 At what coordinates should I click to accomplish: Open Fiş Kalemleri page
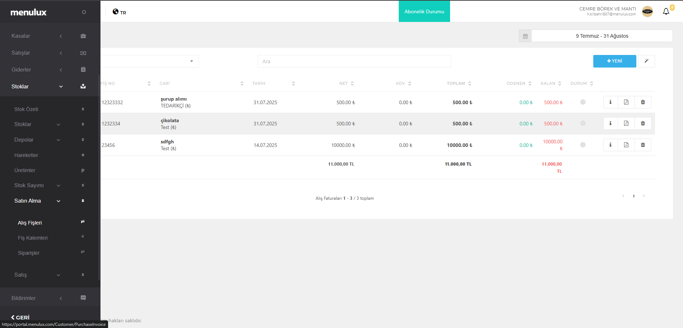point(33,238)
